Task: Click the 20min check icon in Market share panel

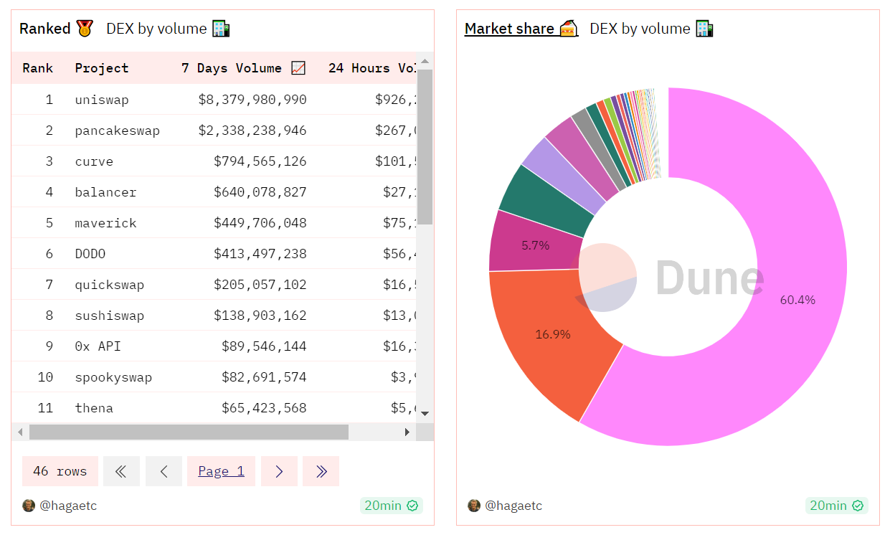Action: click(858, 506)
